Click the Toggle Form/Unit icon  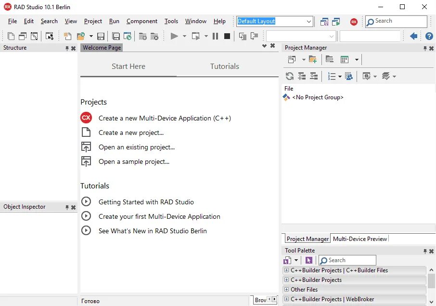[34, 36]
